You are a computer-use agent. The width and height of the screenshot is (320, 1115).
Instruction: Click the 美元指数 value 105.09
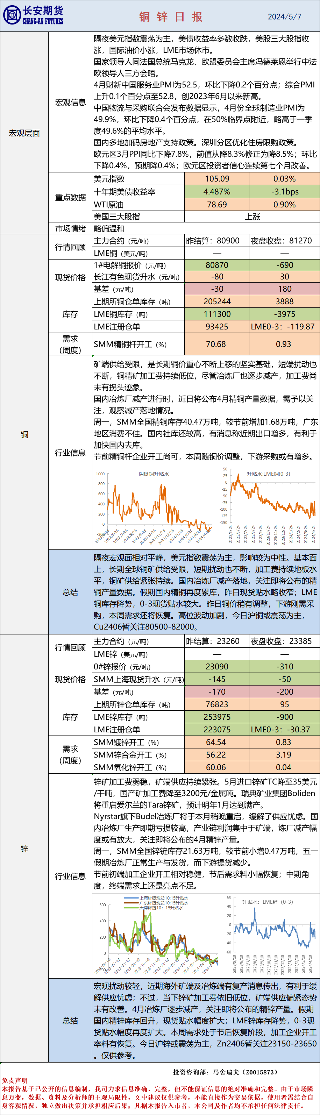(x=216, y=179)
